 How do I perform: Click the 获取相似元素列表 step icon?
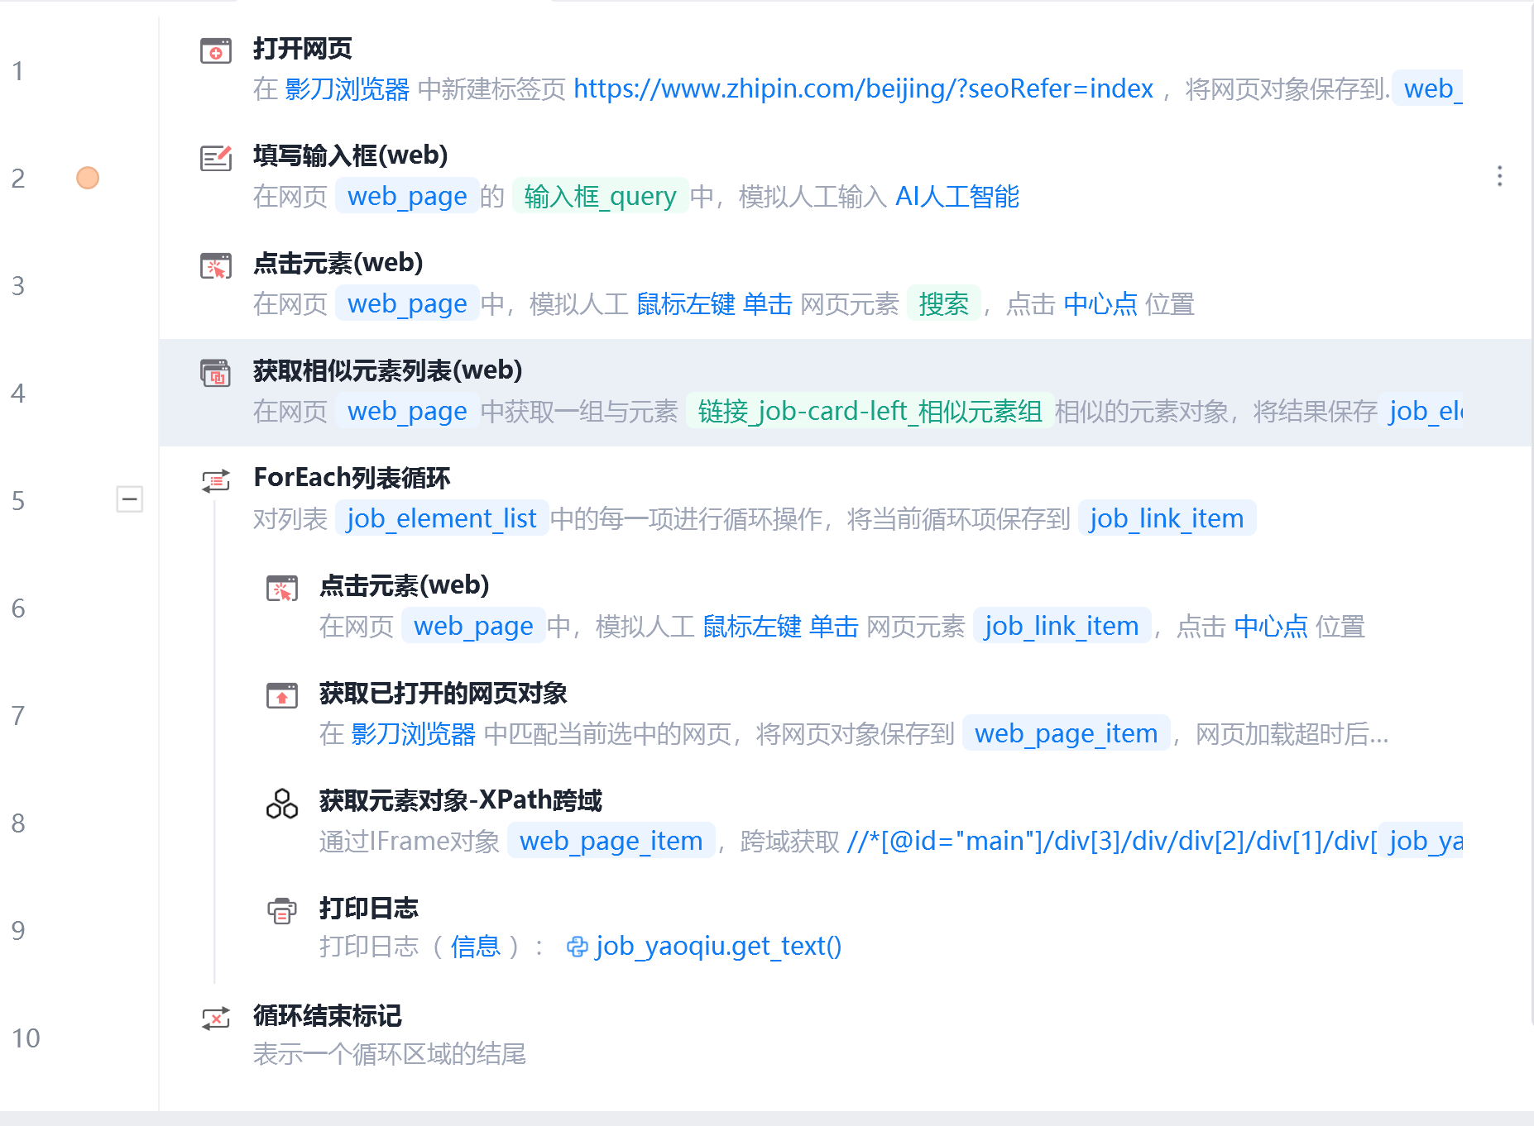click(x=215, y=373)
